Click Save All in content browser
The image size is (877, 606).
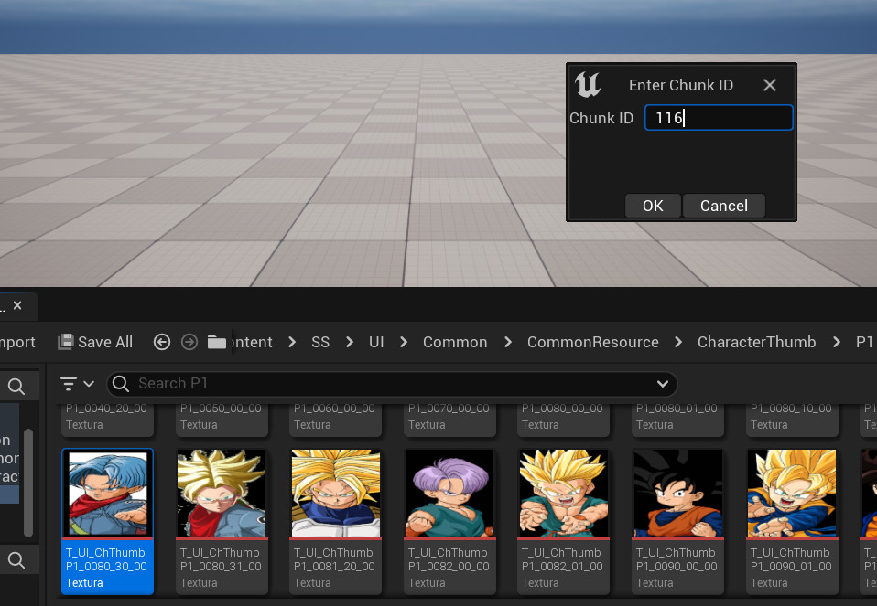(95, 342)
